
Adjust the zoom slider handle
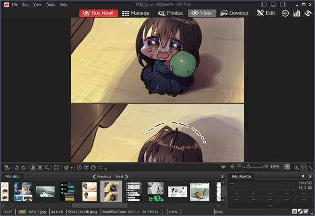point(248,167)
